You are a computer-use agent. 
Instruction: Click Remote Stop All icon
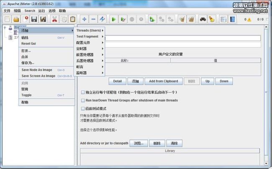pos(162,19)
